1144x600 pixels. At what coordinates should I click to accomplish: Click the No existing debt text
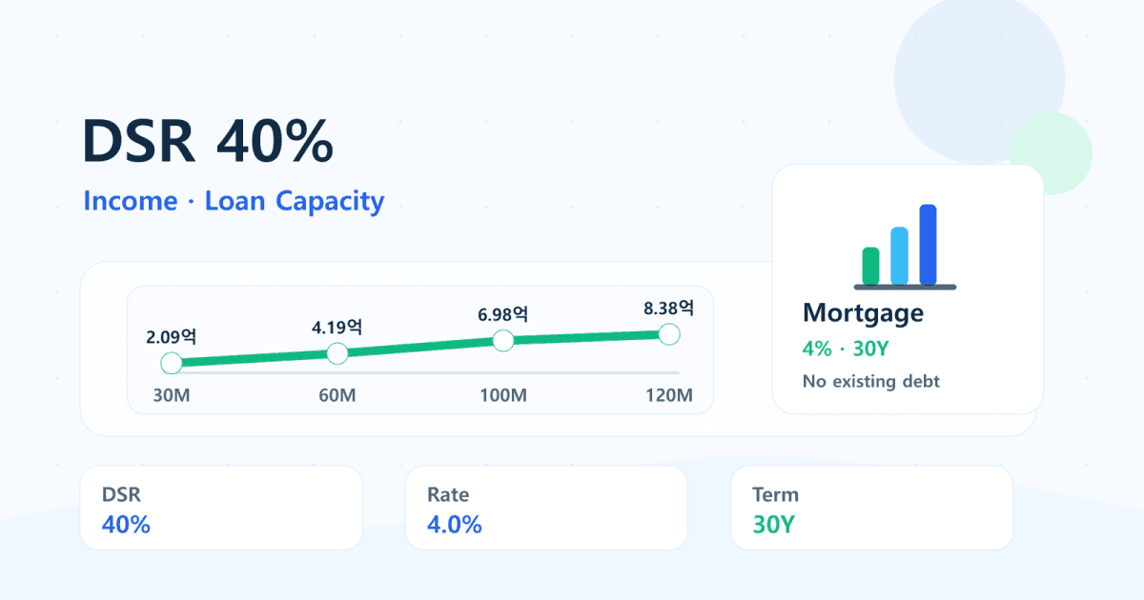point(871,381)
